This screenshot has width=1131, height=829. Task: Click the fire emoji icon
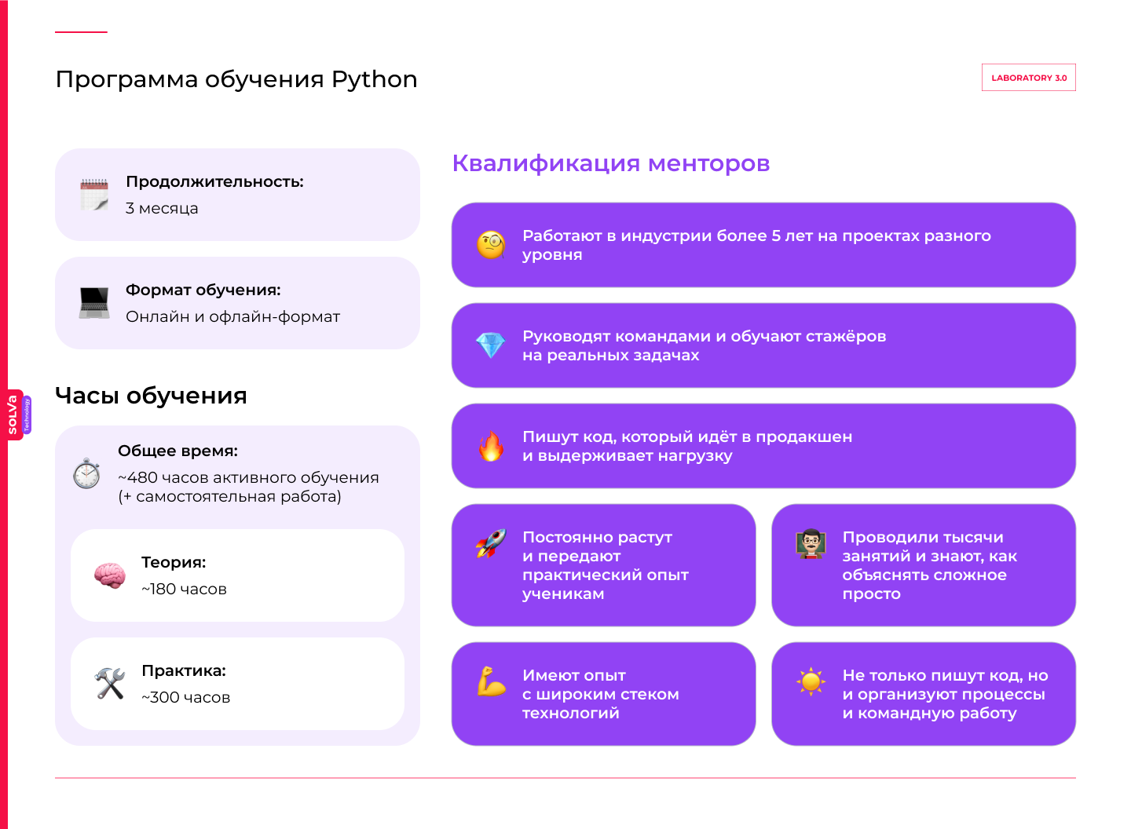tap(491, 446)
